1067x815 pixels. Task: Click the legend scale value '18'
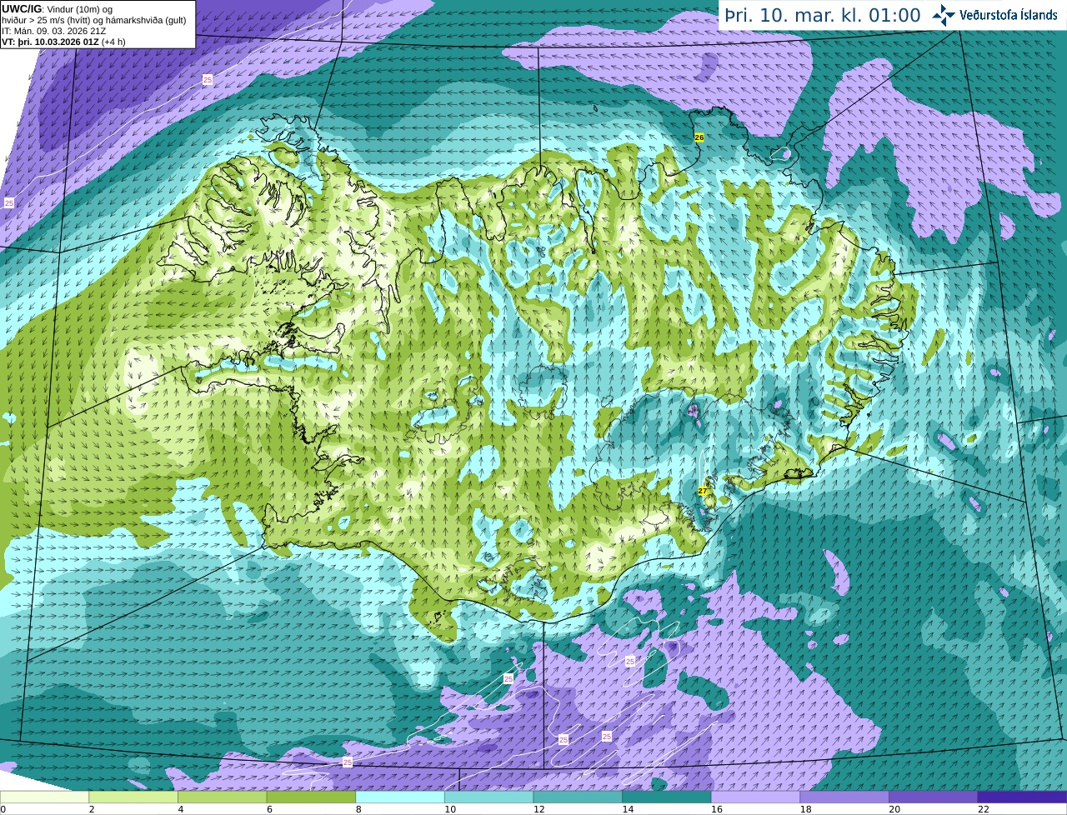tap(806, 809)
